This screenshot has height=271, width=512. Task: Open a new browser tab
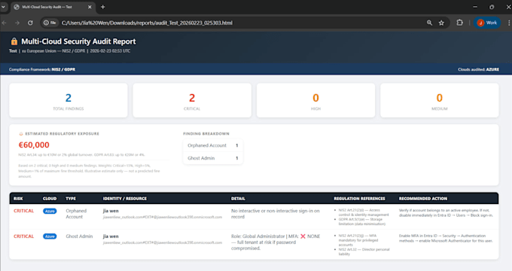click(103, 7)
